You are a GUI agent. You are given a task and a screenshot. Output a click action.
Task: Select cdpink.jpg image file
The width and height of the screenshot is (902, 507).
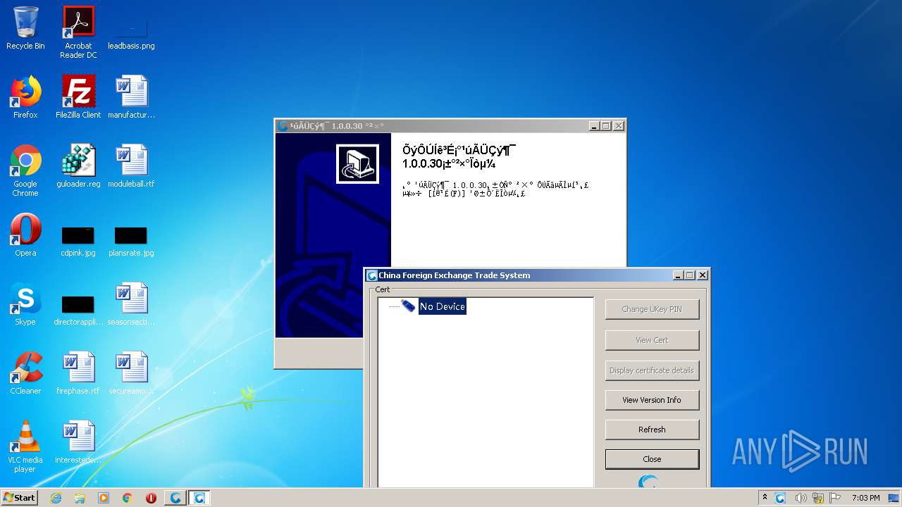coord(78,242)
